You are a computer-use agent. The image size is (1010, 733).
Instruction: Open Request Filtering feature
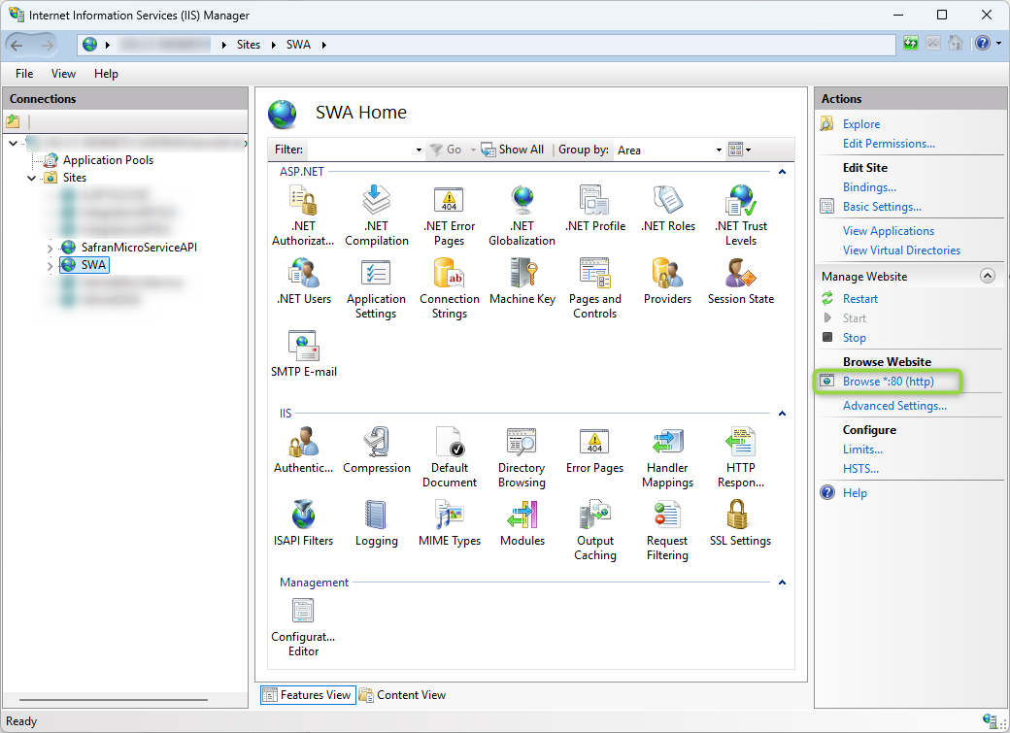pyautogui.click(x=667, y=530)
